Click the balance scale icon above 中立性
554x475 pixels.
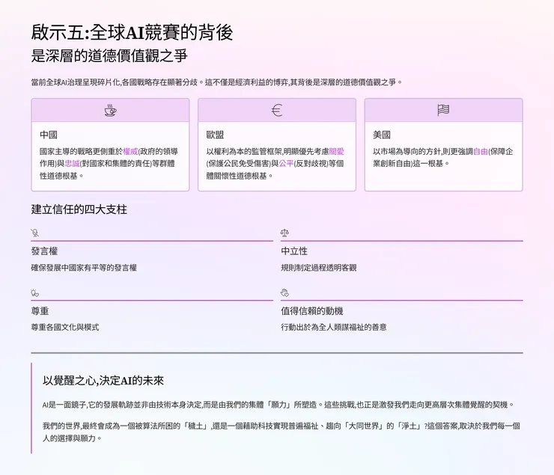coord(284,233)
